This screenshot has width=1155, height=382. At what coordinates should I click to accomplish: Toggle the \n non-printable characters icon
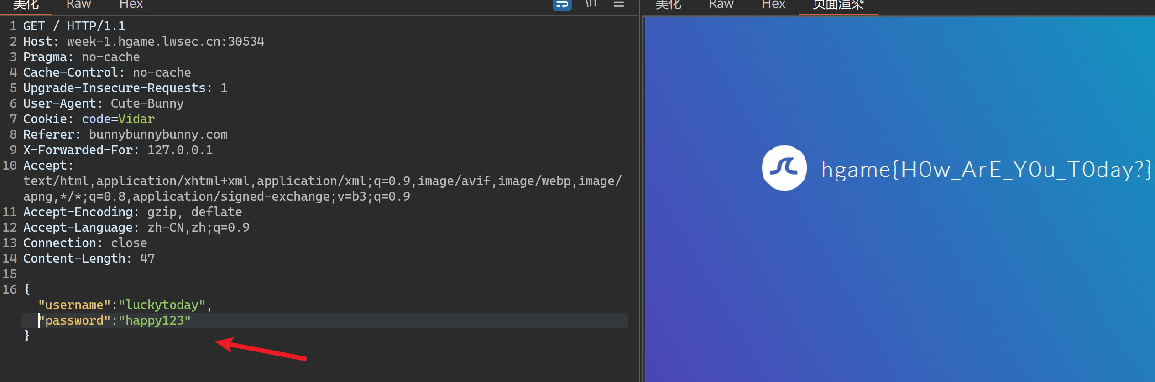pos(591,4)
